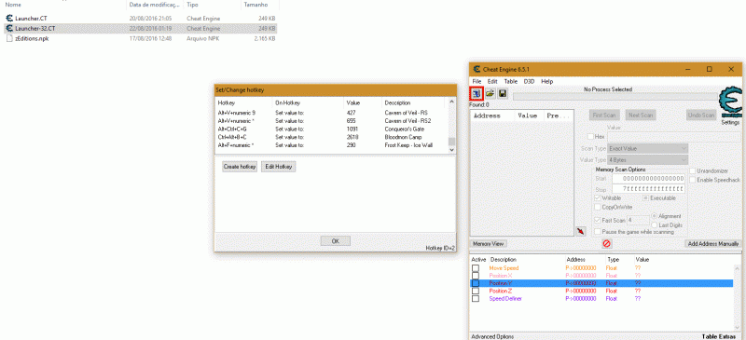Click Add Address Manually button
Viewport: 746px width, 340px height.
[712, 243]
